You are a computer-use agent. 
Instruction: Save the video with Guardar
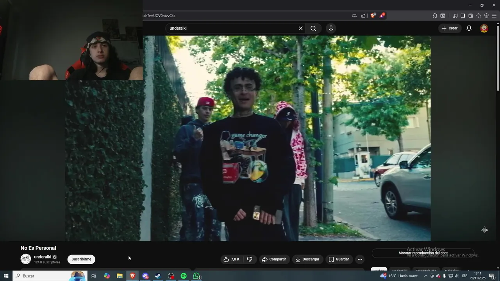click(339, 260)
